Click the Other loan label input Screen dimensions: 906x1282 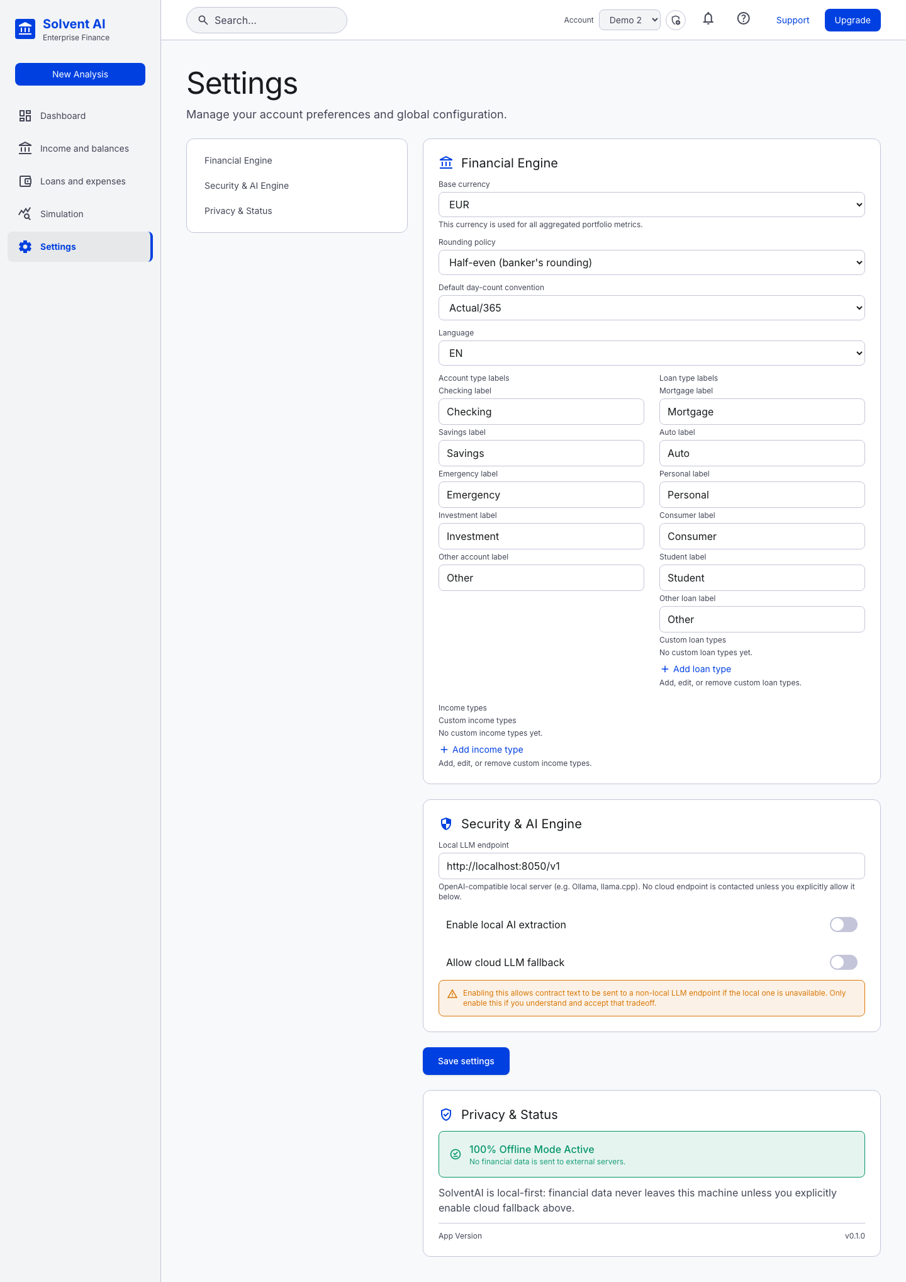click(x=762, y=619)
